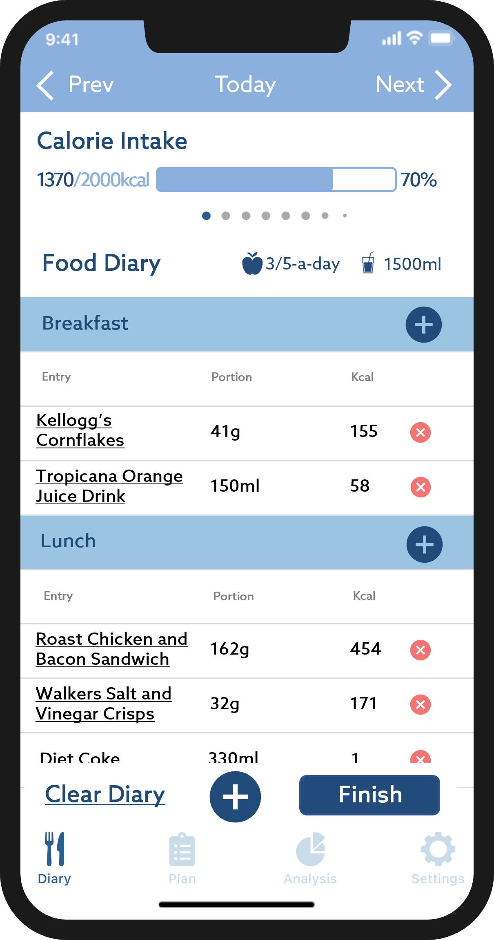Open Kellogg's Cornflakes entry details
This screenshot has width=494, height=940.
[80, 430]
